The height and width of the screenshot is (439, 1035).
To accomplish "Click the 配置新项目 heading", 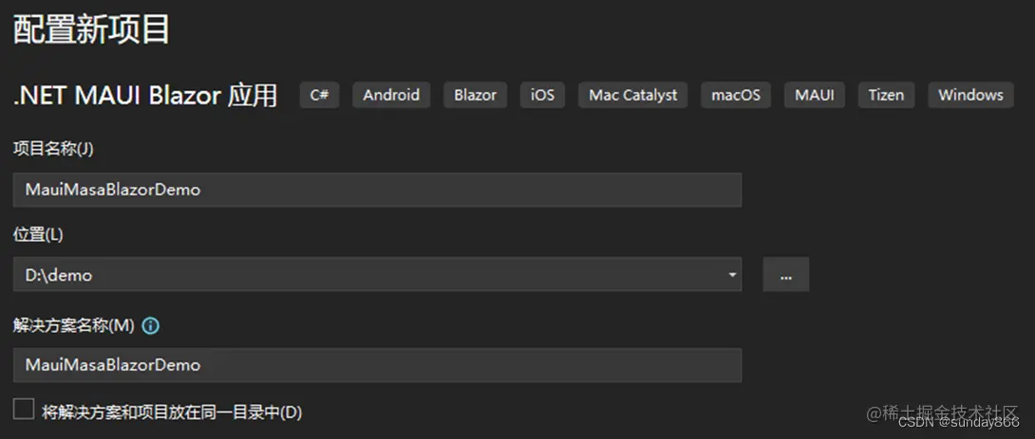I will [92, 29].
